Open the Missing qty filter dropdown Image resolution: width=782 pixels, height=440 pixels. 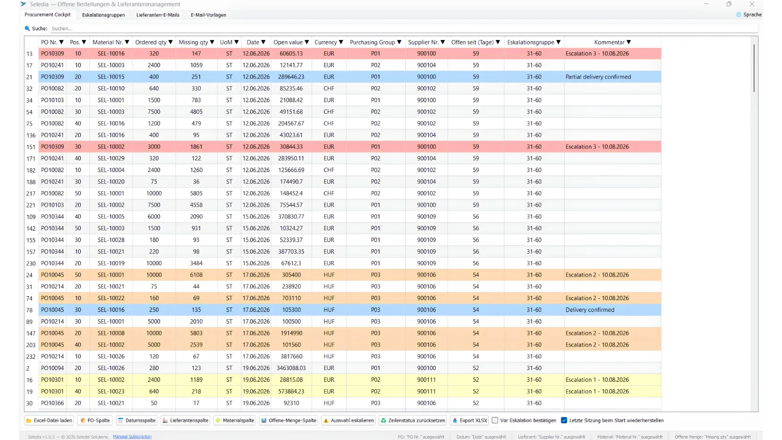212,43
